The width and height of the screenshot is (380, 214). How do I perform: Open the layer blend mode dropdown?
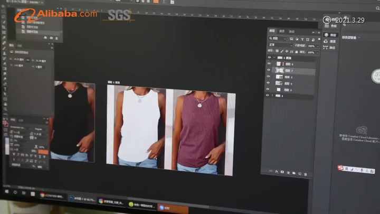(281, 45)
